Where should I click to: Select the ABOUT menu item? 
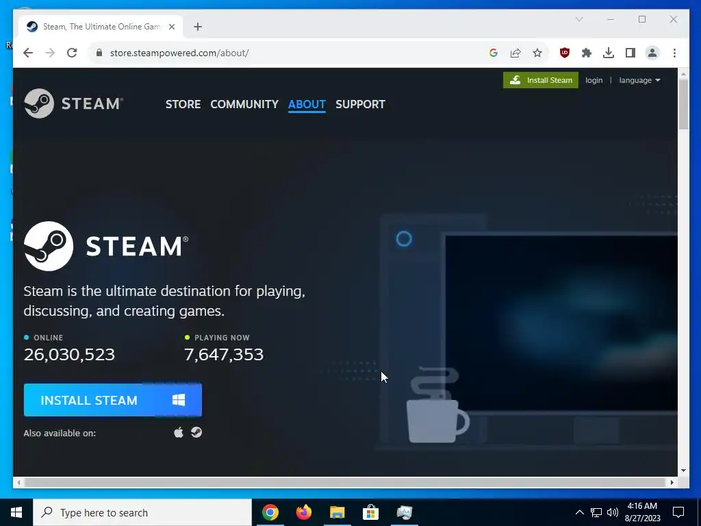[x=307, y=104]
